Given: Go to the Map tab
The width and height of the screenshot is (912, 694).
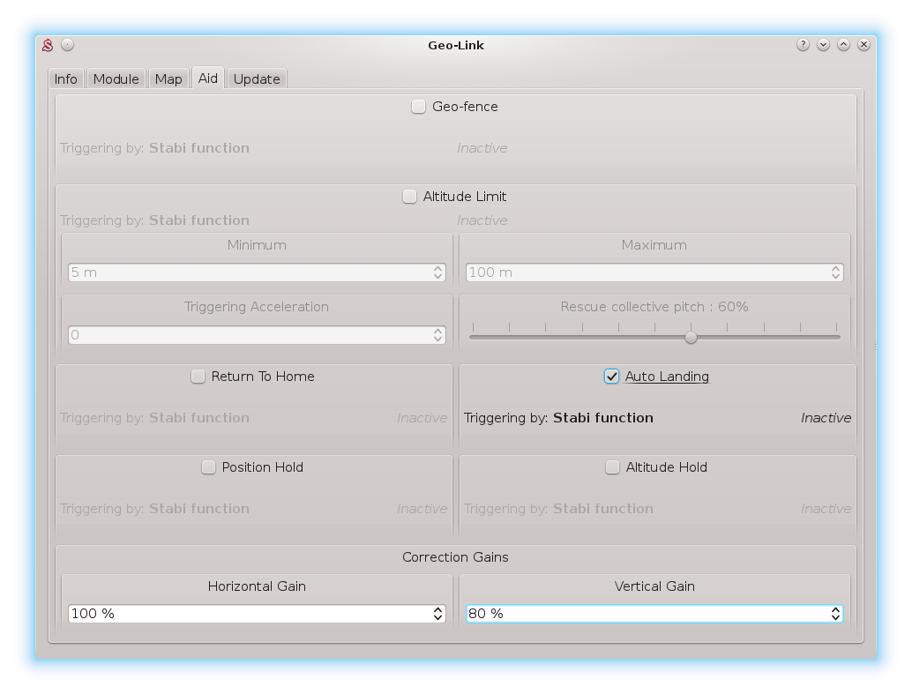Looking at the screenshot, I should point(168,79).
